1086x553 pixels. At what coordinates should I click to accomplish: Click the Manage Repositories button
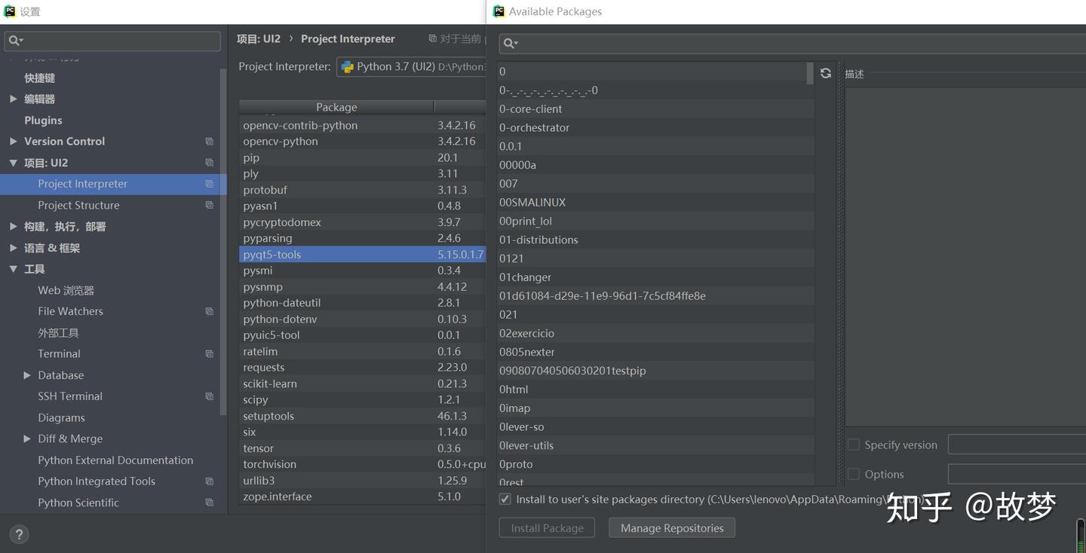[671, 527]
